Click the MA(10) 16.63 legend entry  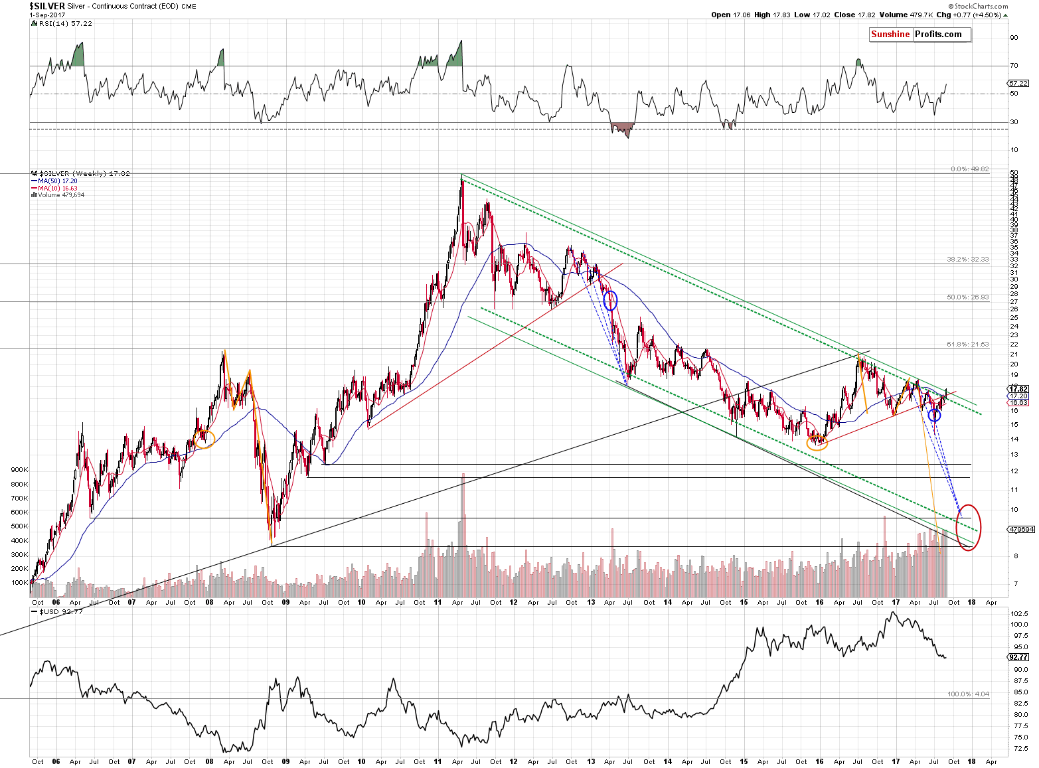pos(54,189)
